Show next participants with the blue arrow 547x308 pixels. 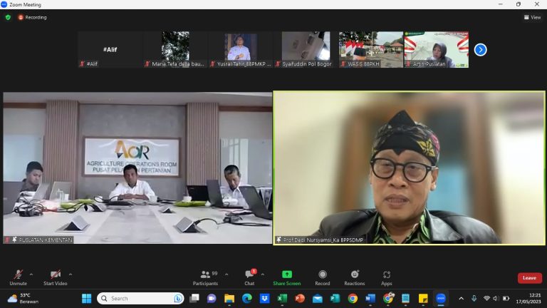coord(480,50)
